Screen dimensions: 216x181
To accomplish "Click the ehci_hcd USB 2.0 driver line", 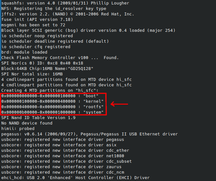I will point(75,178).
